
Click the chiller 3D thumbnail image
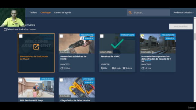pos(158,43)
